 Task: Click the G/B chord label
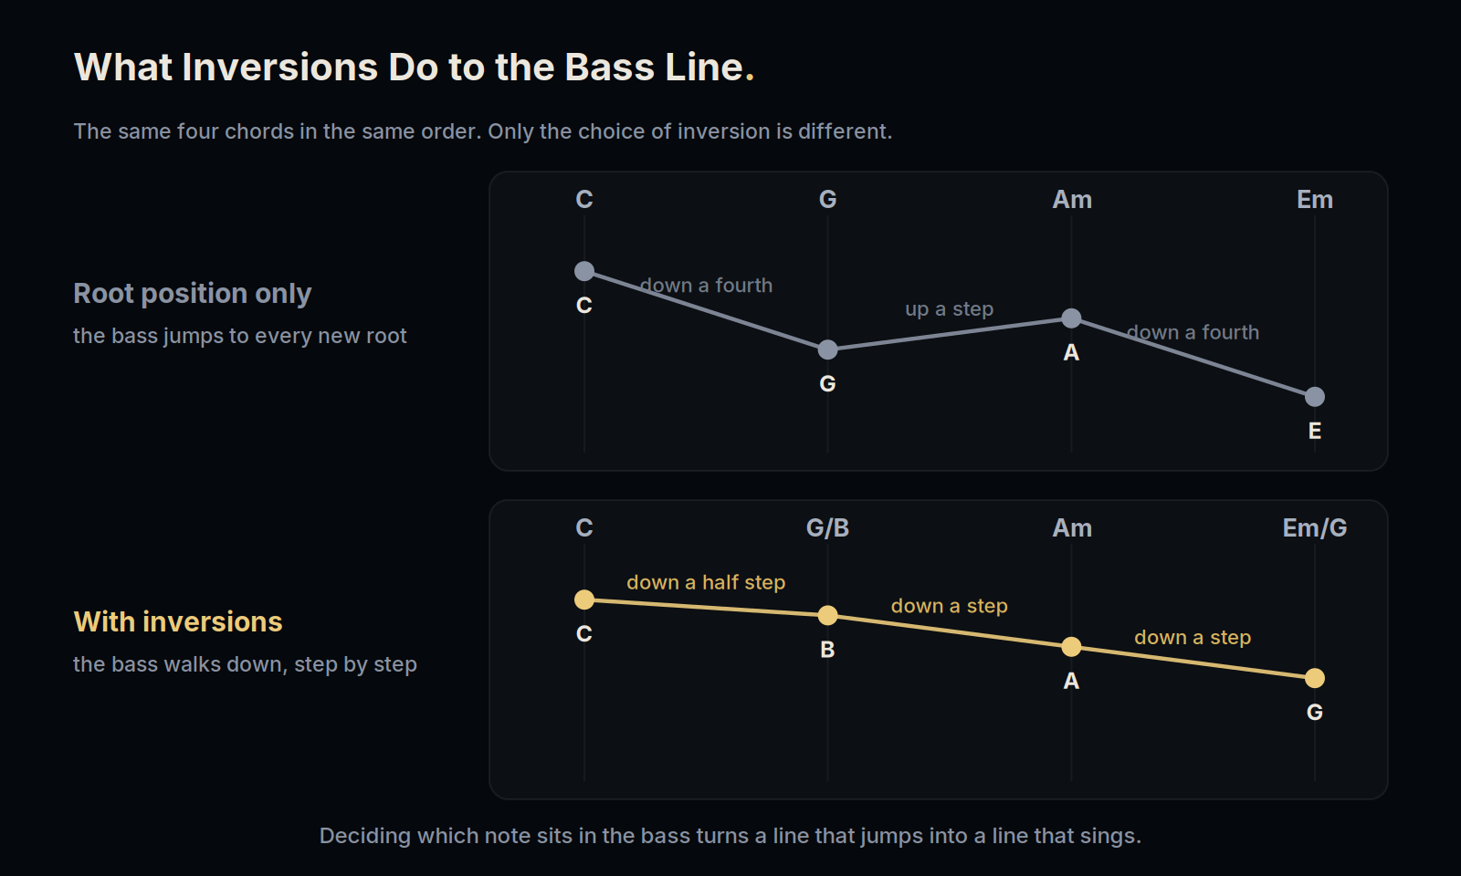(827, 528)
